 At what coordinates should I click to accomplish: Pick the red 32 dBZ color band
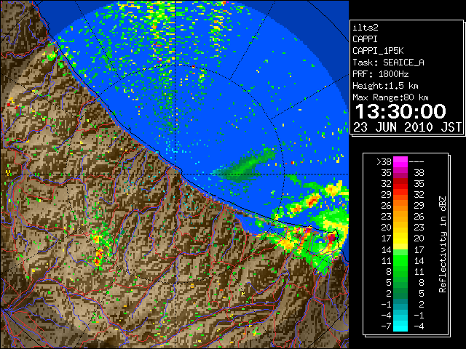tap(400, 184)
